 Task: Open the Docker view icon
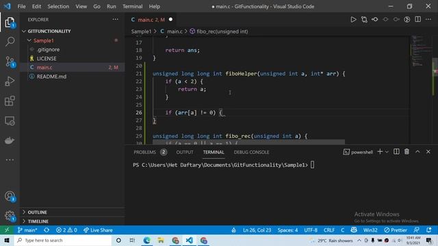[10, 140]
